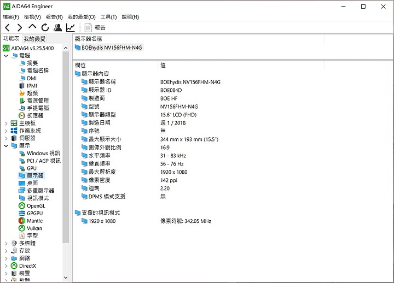The image size is (394, 283).
Task: Click the 值 column header
Action: (x=163, y=65)
